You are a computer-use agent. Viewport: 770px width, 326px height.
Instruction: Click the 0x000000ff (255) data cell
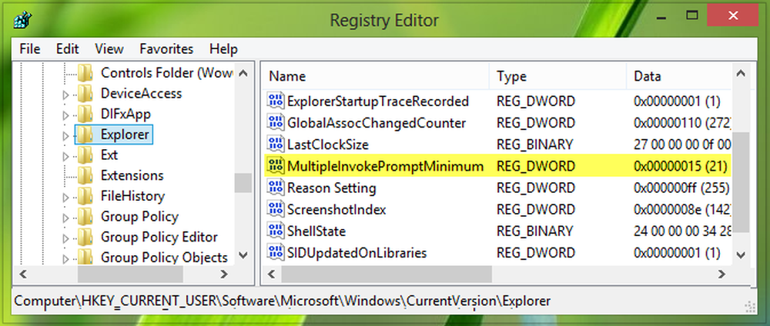tap(681, 188)
